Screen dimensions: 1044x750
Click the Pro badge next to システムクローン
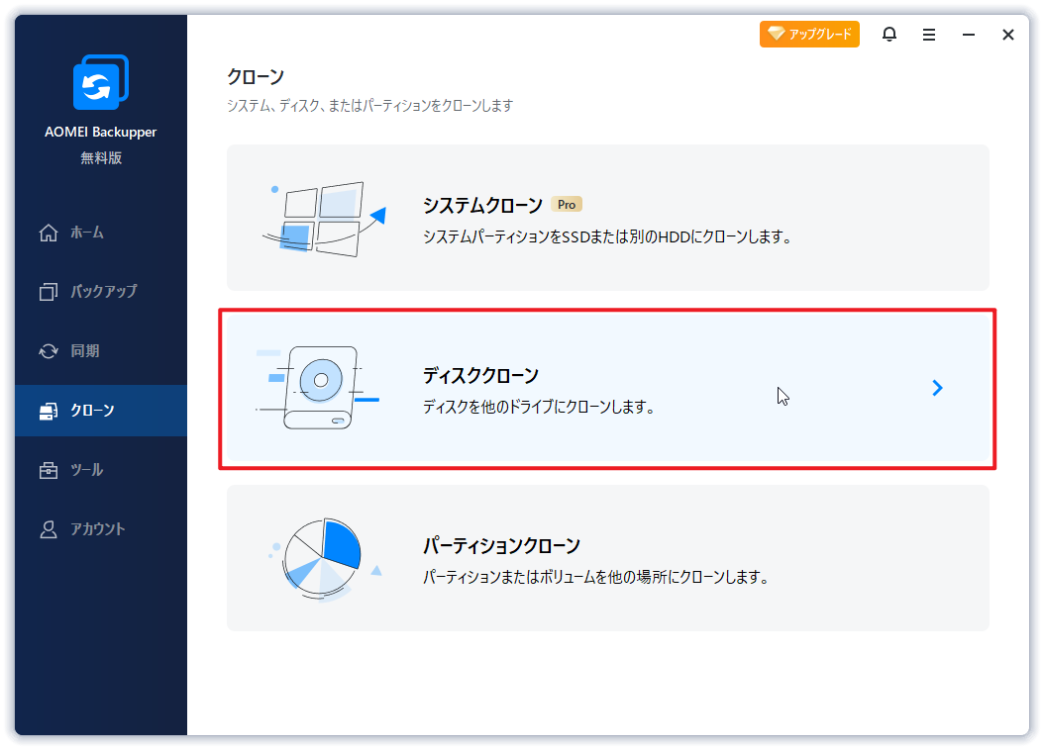point(567,204)
